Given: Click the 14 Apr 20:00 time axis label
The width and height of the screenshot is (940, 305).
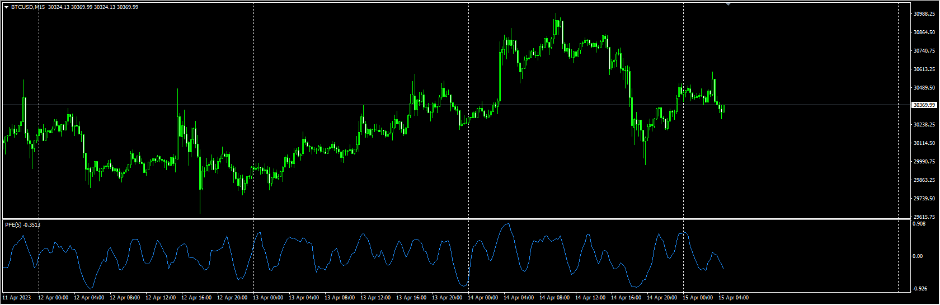Looking at the screenshot, I should tap(662, 298).
